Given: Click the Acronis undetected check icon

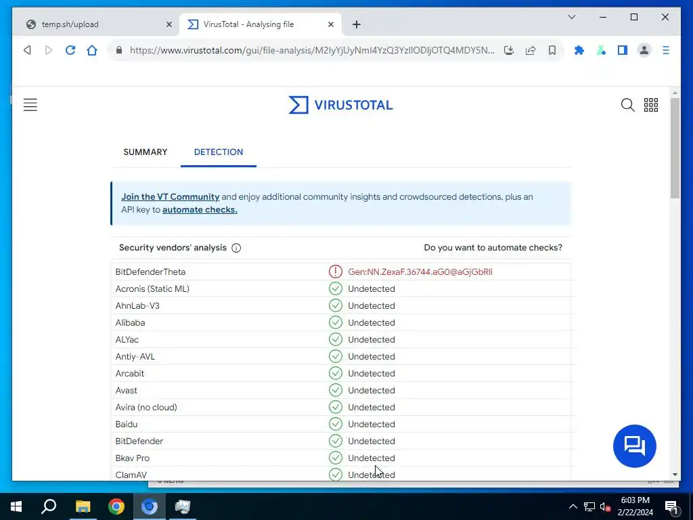Looking at the screenshot, I should [x=336, y=288].
